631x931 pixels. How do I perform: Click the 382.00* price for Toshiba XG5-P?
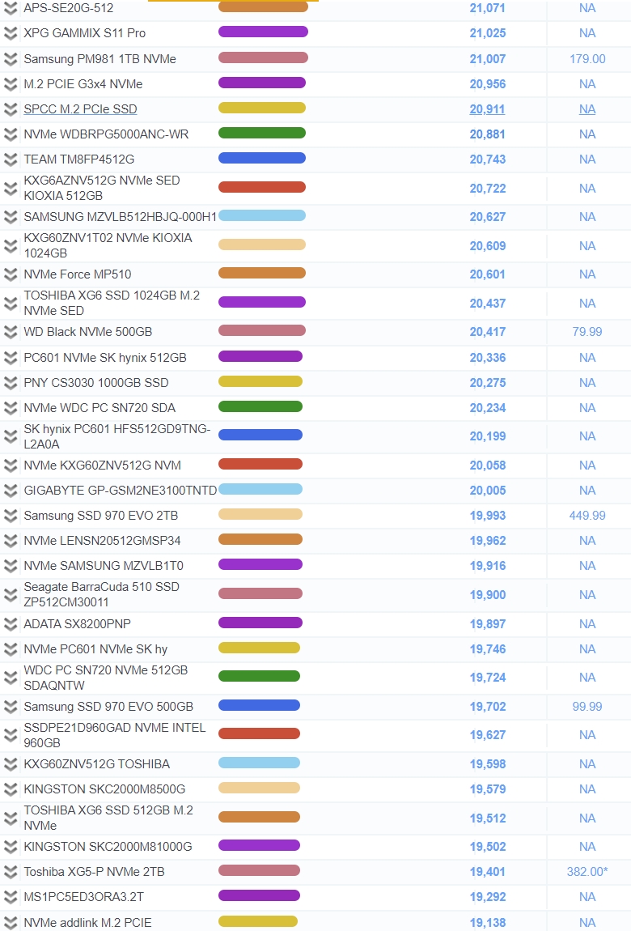(587, 872)
